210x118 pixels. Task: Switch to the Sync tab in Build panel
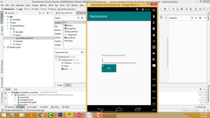point(16,89)
